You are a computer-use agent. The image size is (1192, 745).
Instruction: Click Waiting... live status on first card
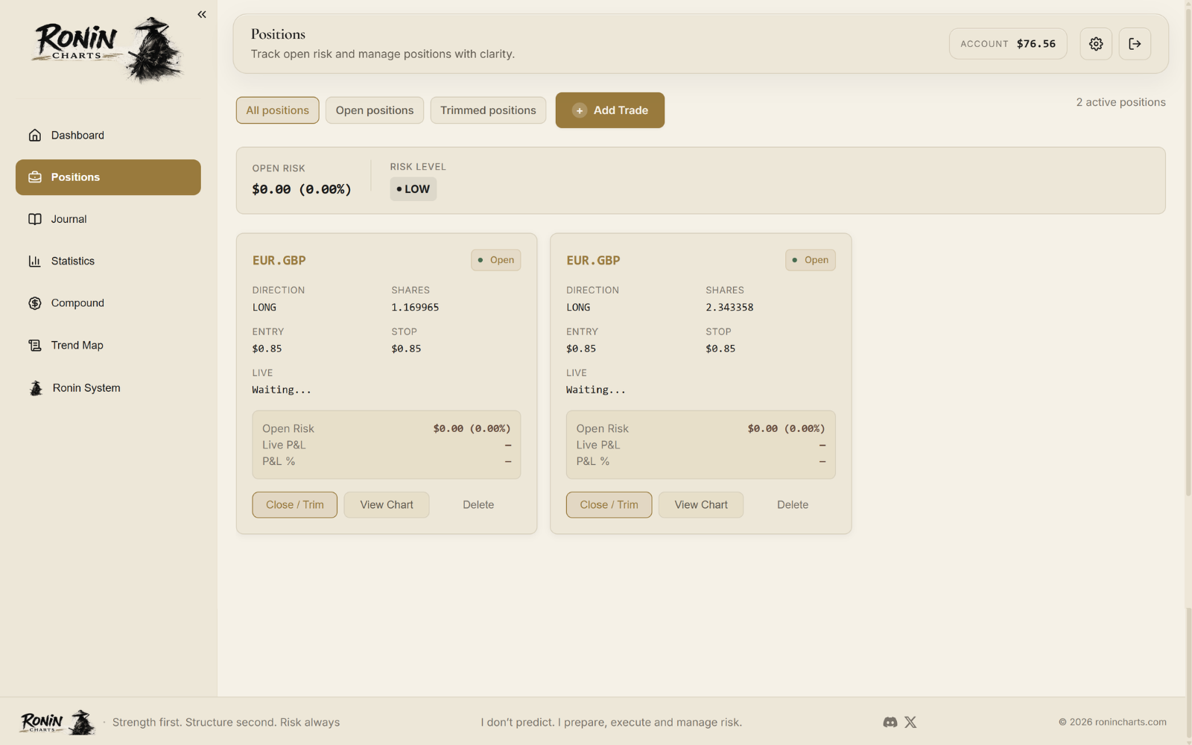click(x=282, y=390)
